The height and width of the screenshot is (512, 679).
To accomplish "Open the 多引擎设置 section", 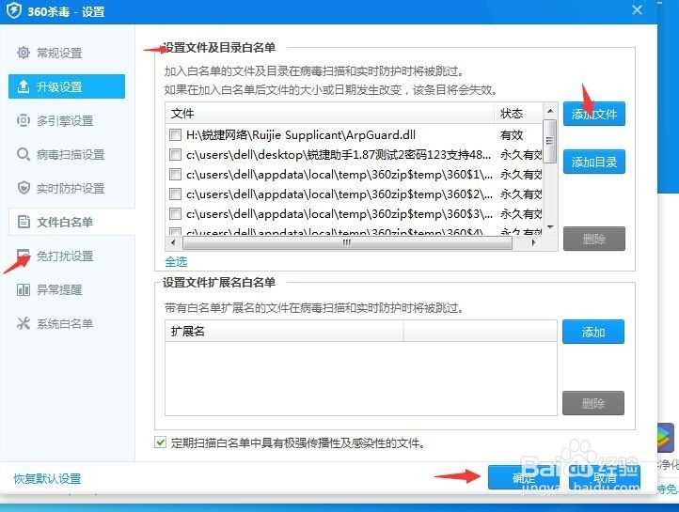I will pyautogui.click(x=67, y=120).
